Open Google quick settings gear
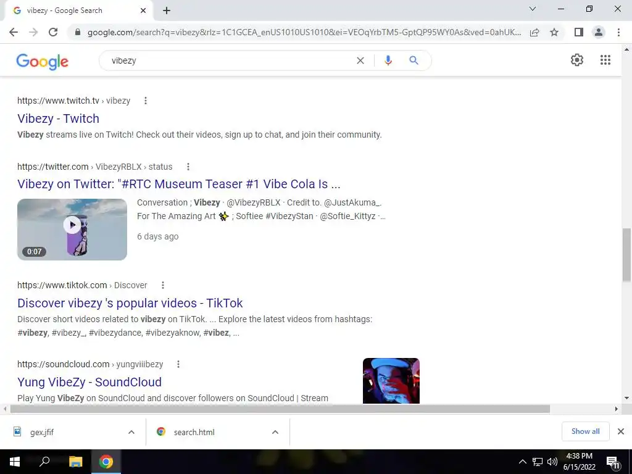 coord(577,60)
